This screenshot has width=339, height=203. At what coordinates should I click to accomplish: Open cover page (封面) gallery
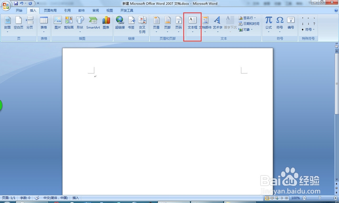(x=7, y=24)
